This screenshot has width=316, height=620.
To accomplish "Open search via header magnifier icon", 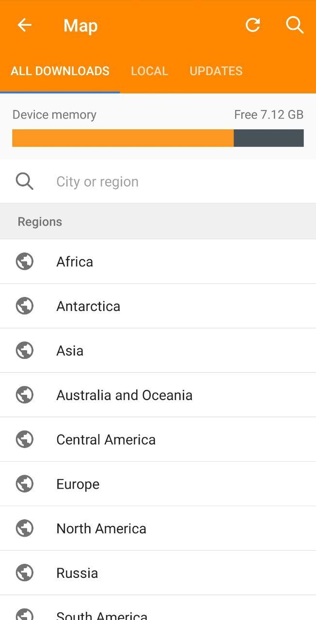I will [295, 25].
